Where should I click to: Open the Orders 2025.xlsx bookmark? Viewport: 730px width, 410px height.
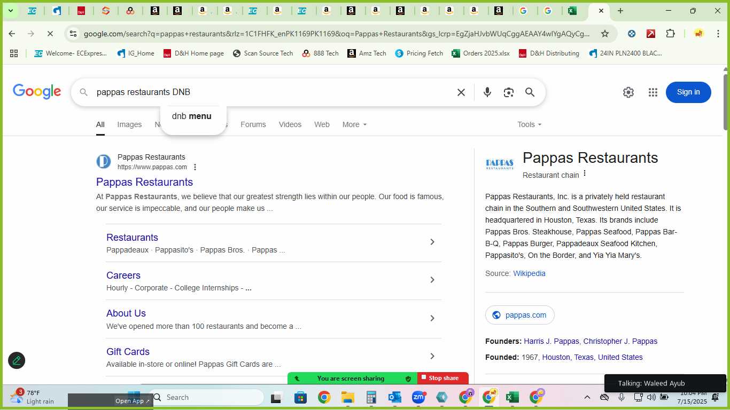[x=480, y=53]
